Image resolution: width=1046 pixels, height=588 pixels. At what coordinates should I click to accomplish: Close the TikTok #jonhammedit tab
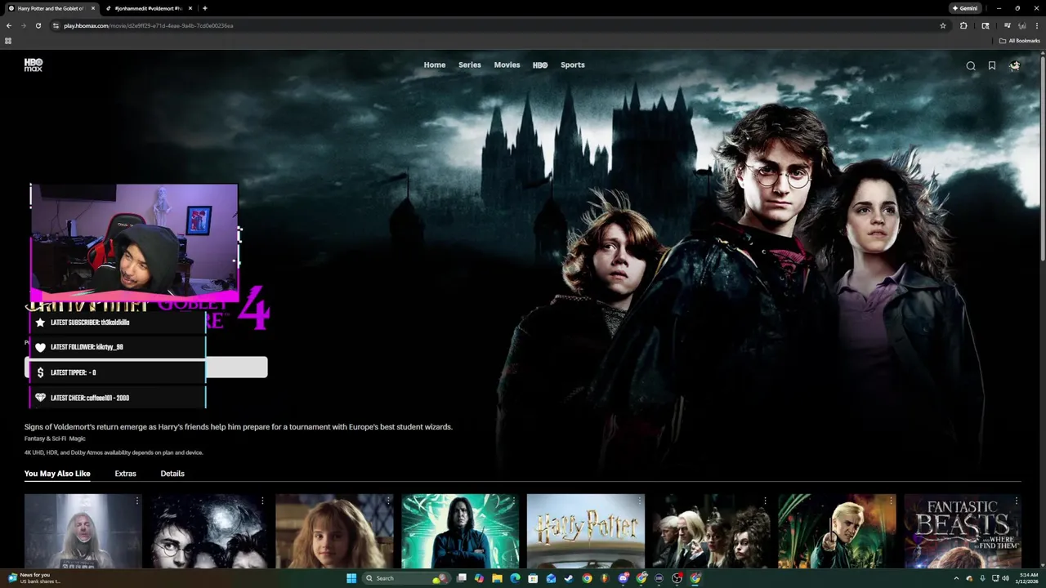[190, 8]
